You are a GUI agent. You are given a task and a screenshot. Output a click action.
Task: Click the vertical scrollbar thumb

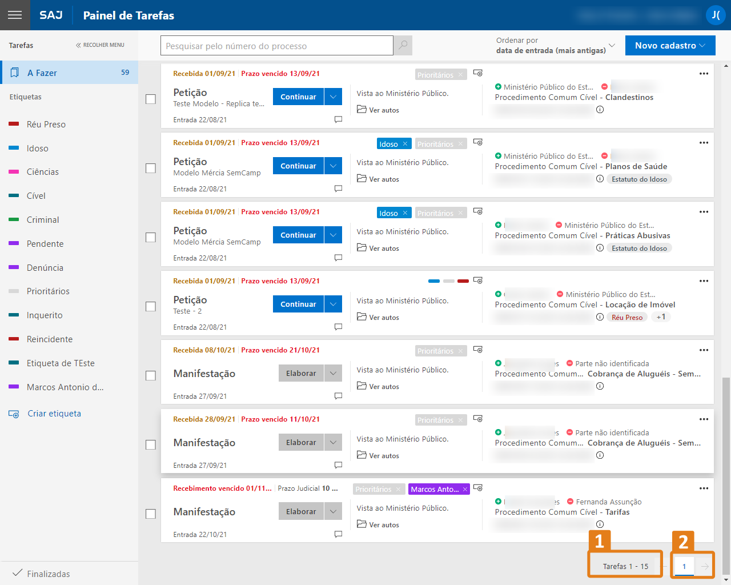pyautogui.click(x=726, y=475)
